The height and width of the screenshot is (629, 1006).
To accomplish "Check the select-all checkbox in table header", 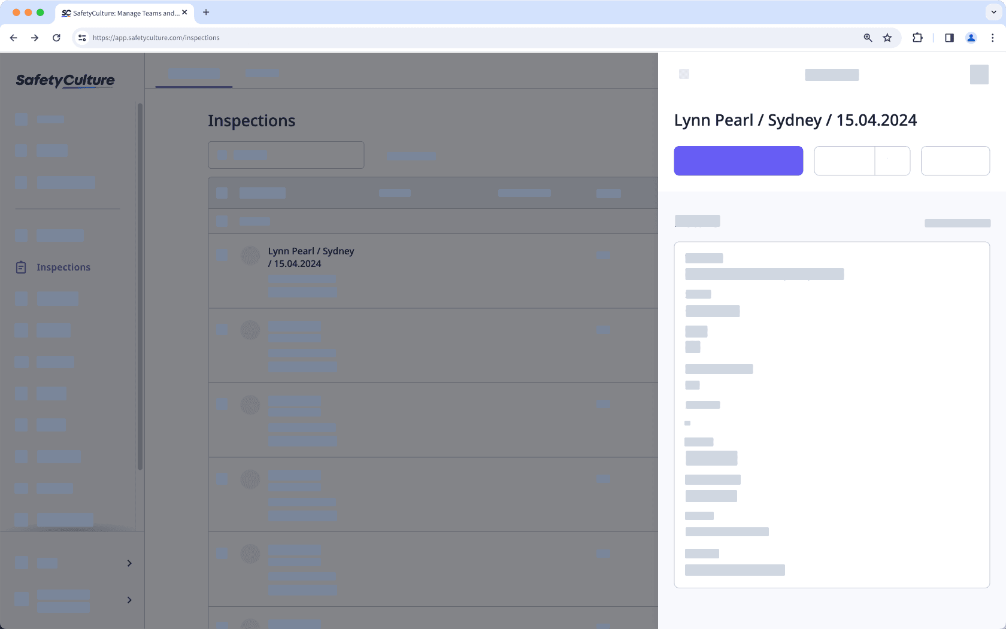I will (222, 193).
